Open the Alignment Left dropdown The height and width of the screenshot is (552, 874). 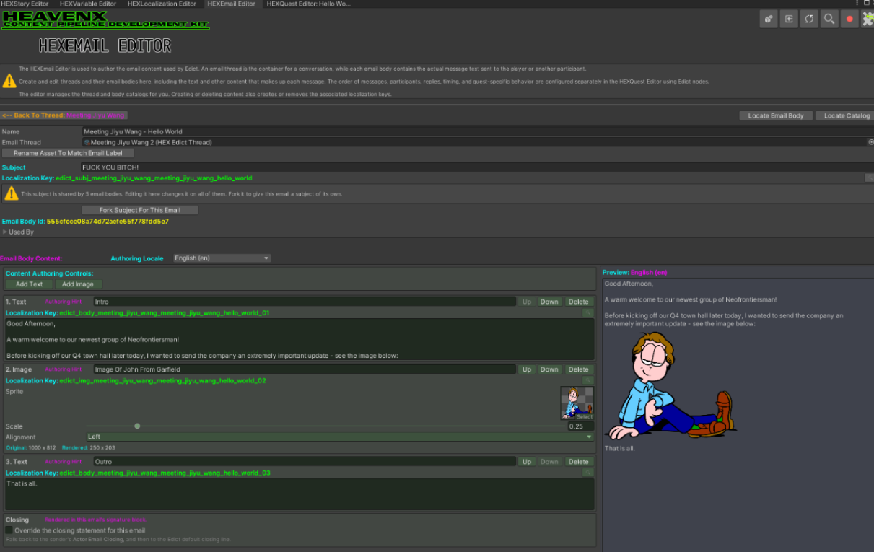pyautogui.click(x=340, y=437)
